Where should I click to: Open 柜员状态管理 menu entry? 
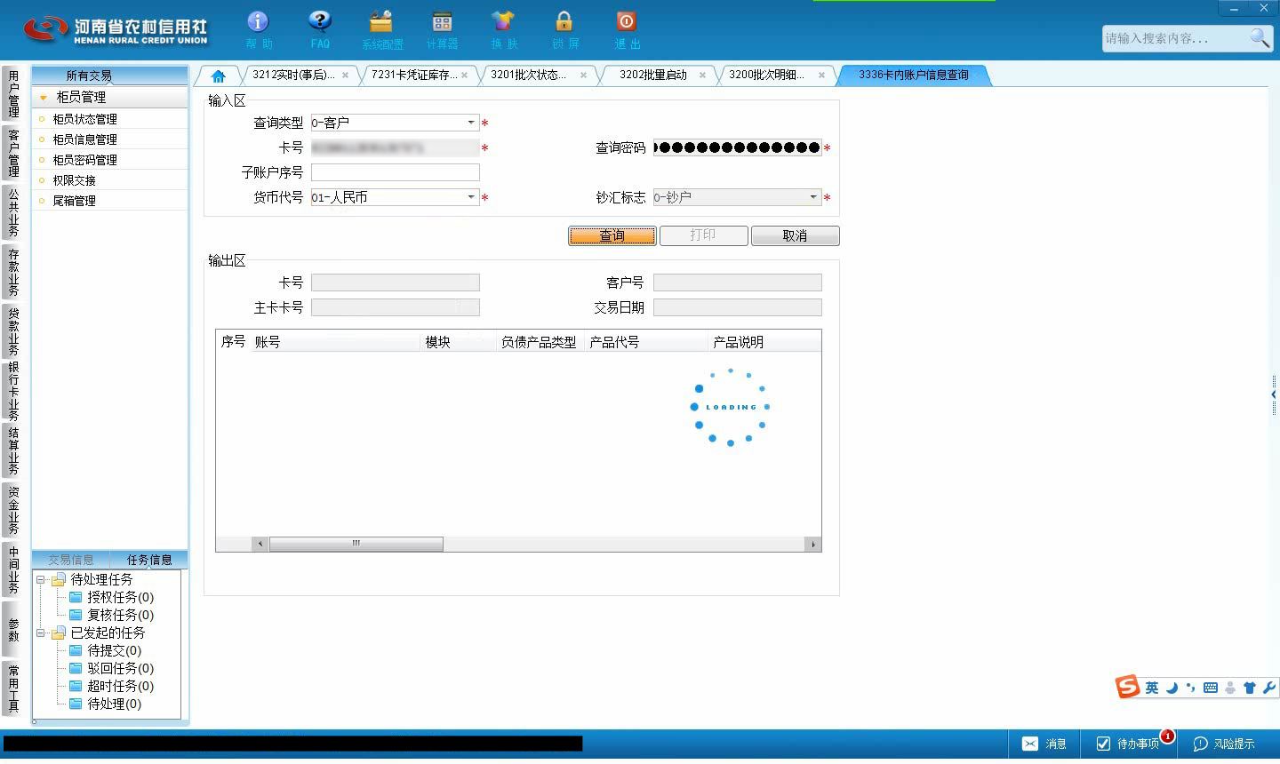point(84,119)
